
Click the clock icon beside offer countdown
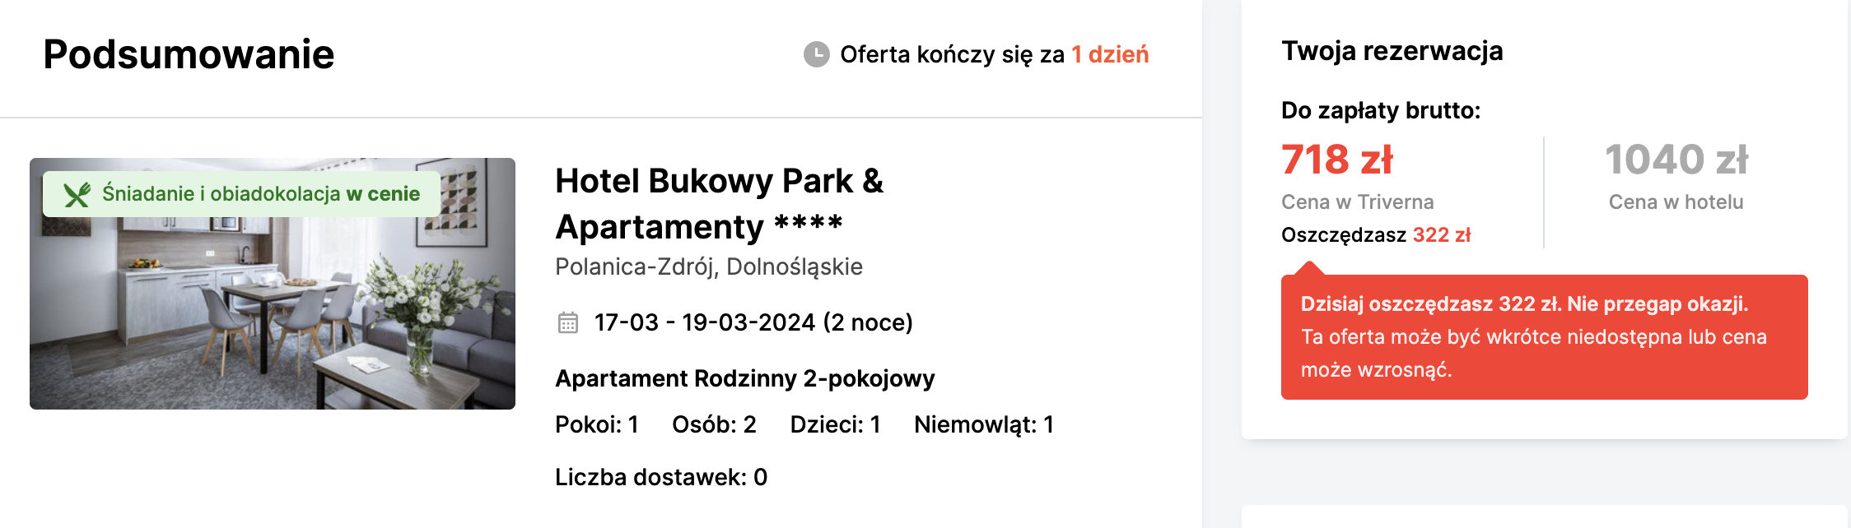816,54
